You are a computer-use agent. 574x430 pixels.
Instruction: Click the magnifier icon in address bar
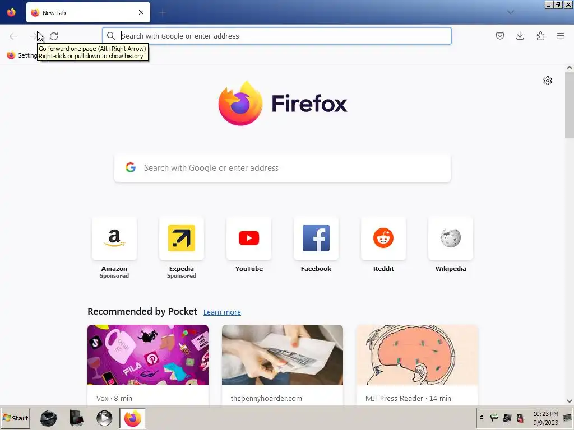click(x=111, y=36)
